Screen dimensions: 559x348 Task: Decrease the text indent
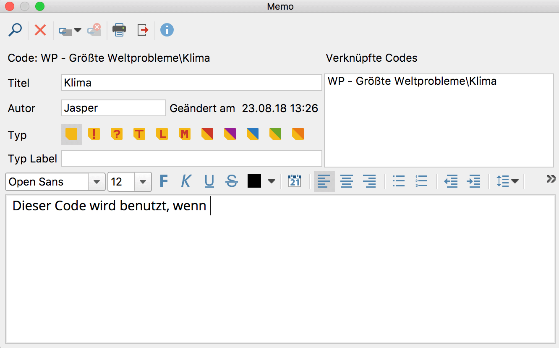451,181
